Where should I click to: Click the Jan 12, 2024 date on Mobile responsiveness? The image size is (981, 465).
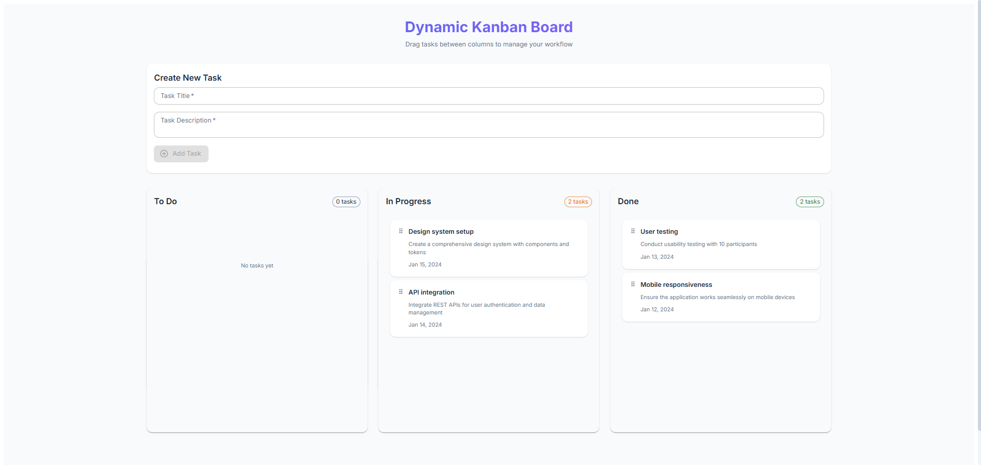(657, 309)
